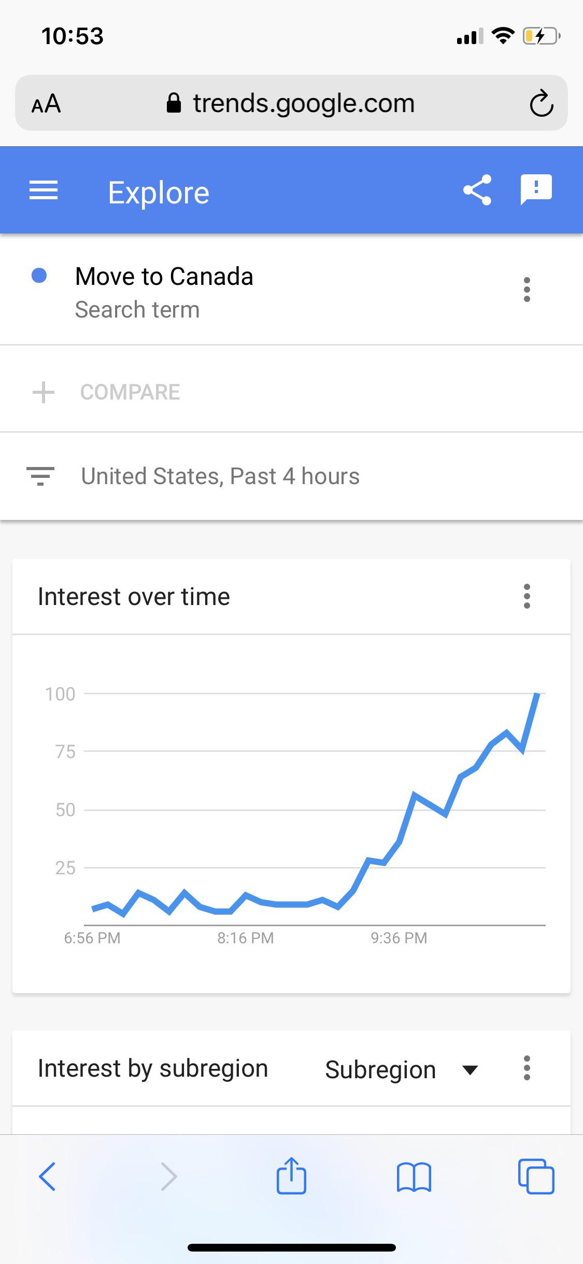Open the hamburger menu in Explore header
583x1264 pixels.
(44, 190)
